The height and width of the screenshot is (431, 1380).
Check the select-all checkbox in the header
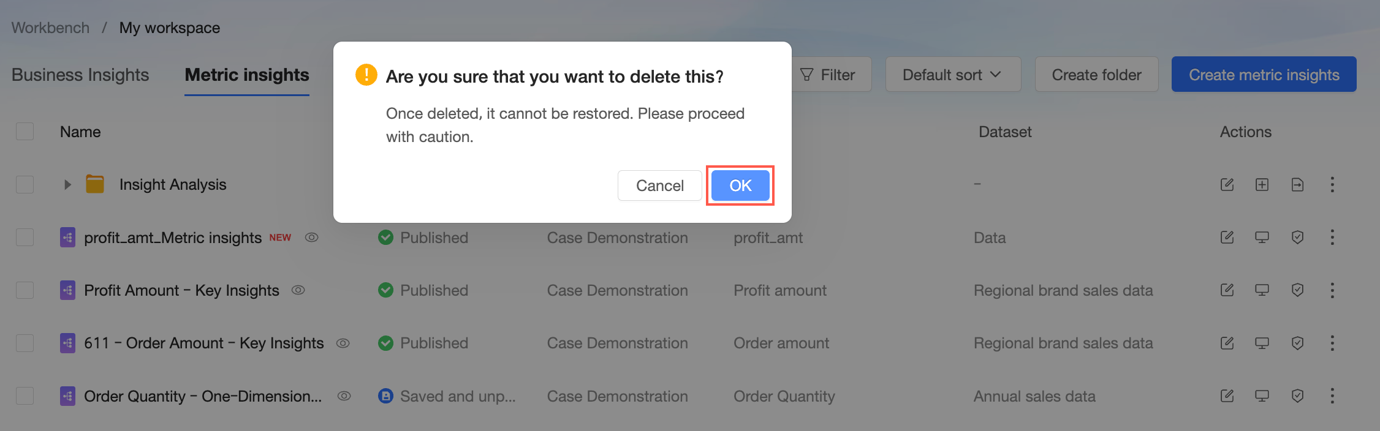25,132
